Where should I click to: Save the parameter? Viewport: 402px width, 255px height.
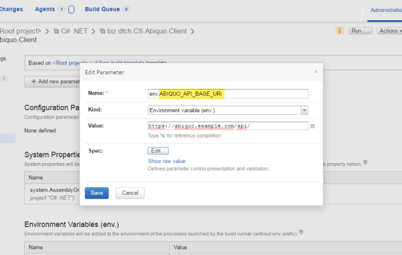point(96,193)
